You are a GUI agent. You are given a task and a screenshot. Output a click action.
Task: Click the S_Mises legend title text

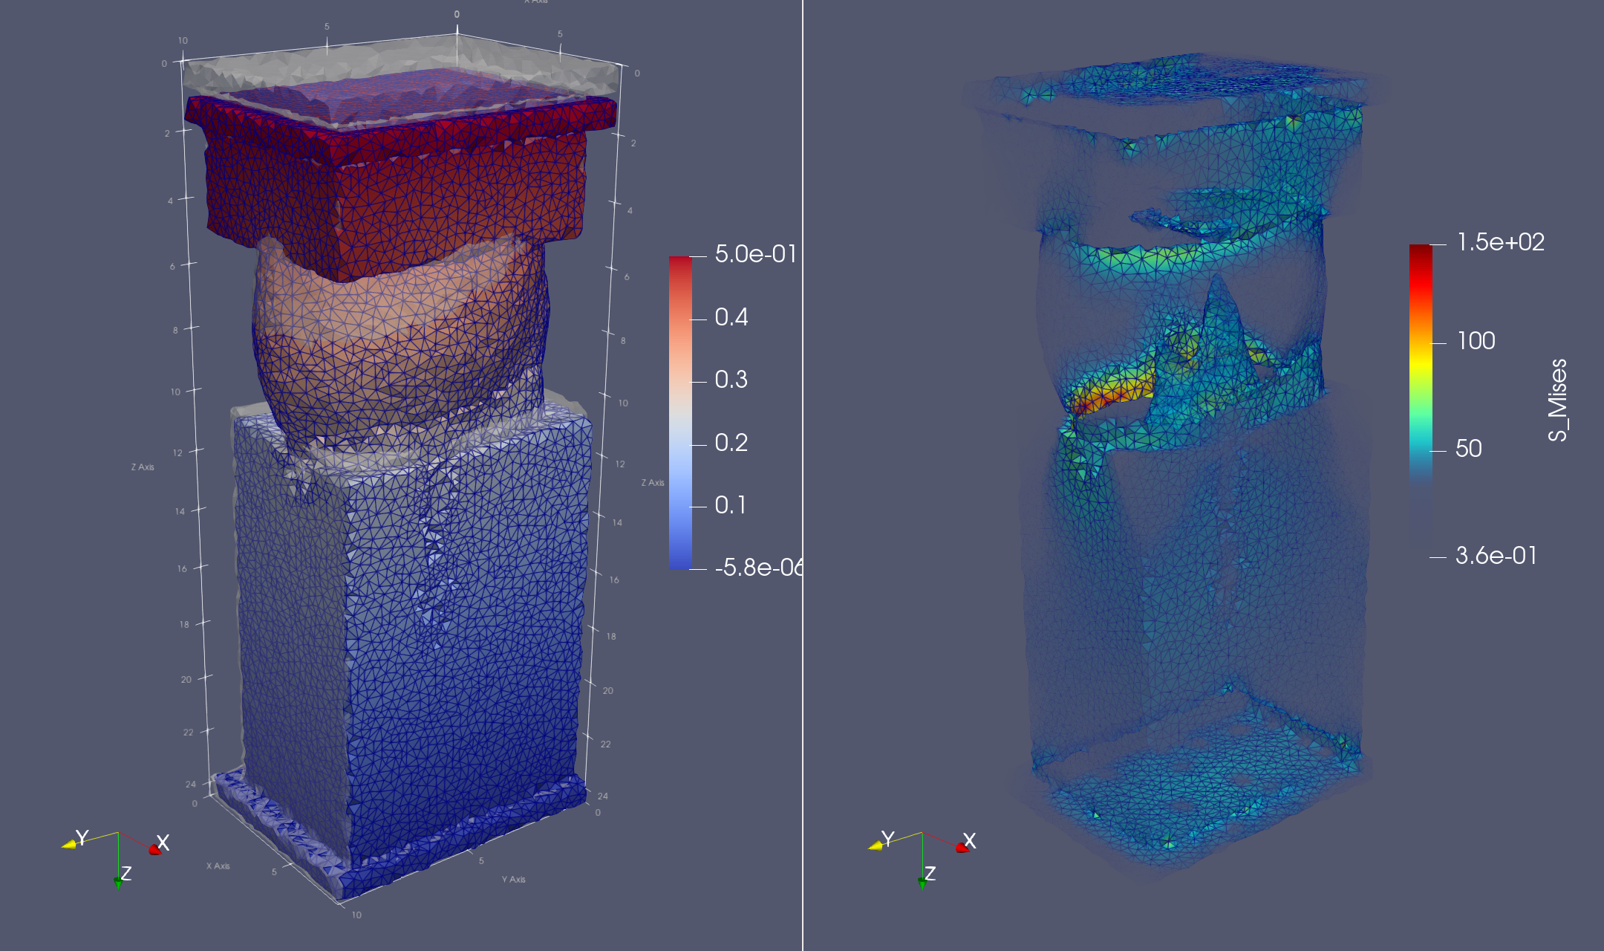coord(1557,400)
